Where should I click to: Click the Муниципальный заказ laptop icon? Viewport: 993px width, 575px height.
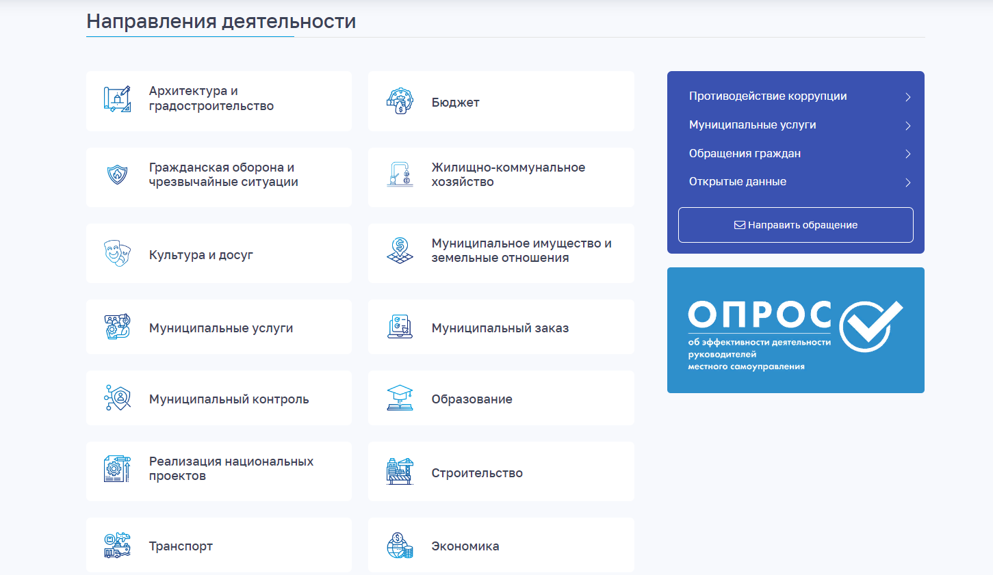pyautogui.click(x=400, y=327)
